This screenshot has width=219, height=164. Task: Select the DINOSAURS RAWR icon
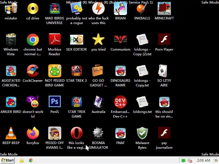coord(120,71)
